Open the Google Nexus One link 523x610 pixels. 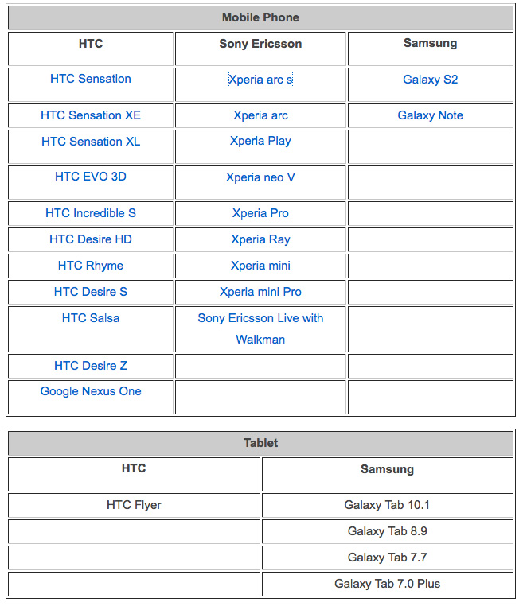point(91,391)
